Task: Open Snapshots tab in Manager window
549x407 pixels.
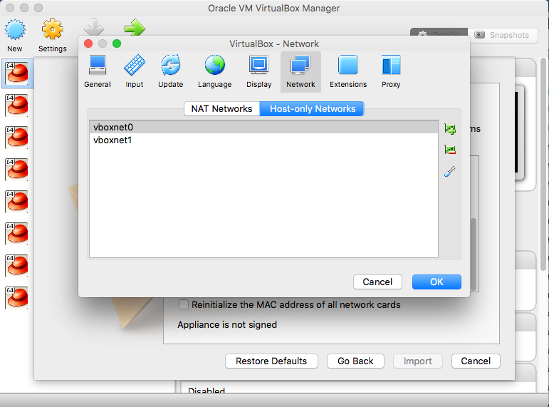Action: [x=503, y=35]
